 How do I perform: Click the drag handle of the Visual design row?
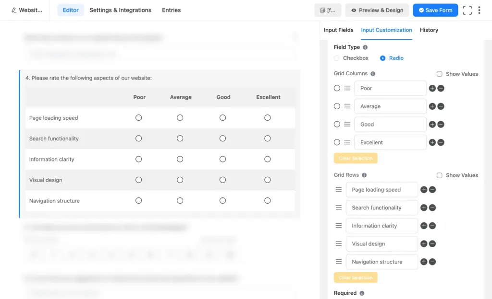coord(339,243)
